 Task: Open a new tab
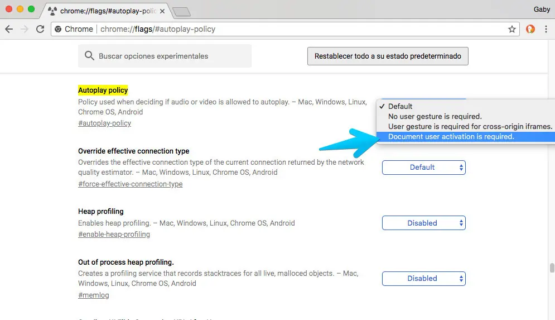[x=182, y=12]
